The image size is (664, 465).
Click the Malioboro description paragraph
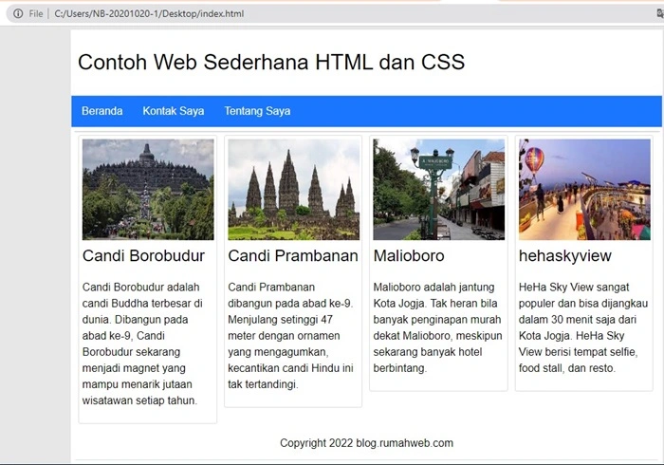coord(437,327)
